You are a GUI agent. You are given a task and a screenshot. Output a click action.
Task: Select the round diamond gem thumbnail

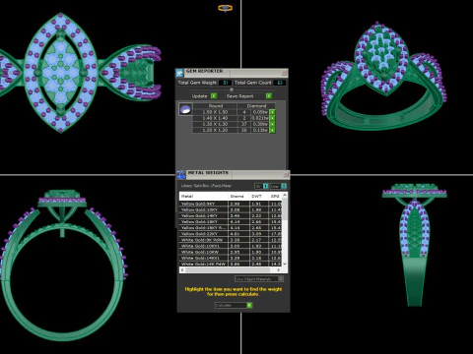coord(185,109)
